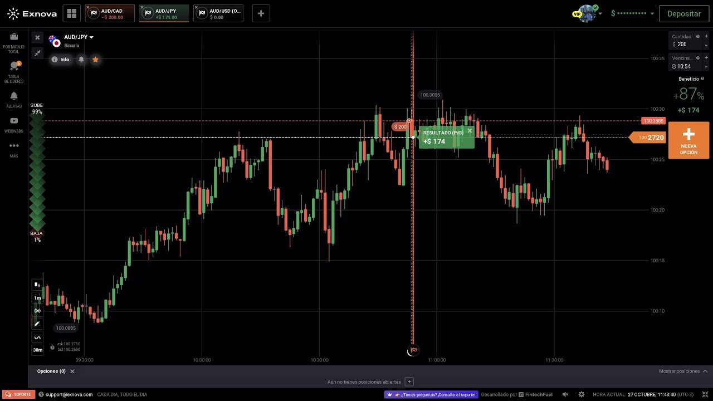
Task: Open the settings gear in status bar
Action: tap(582, 394)
